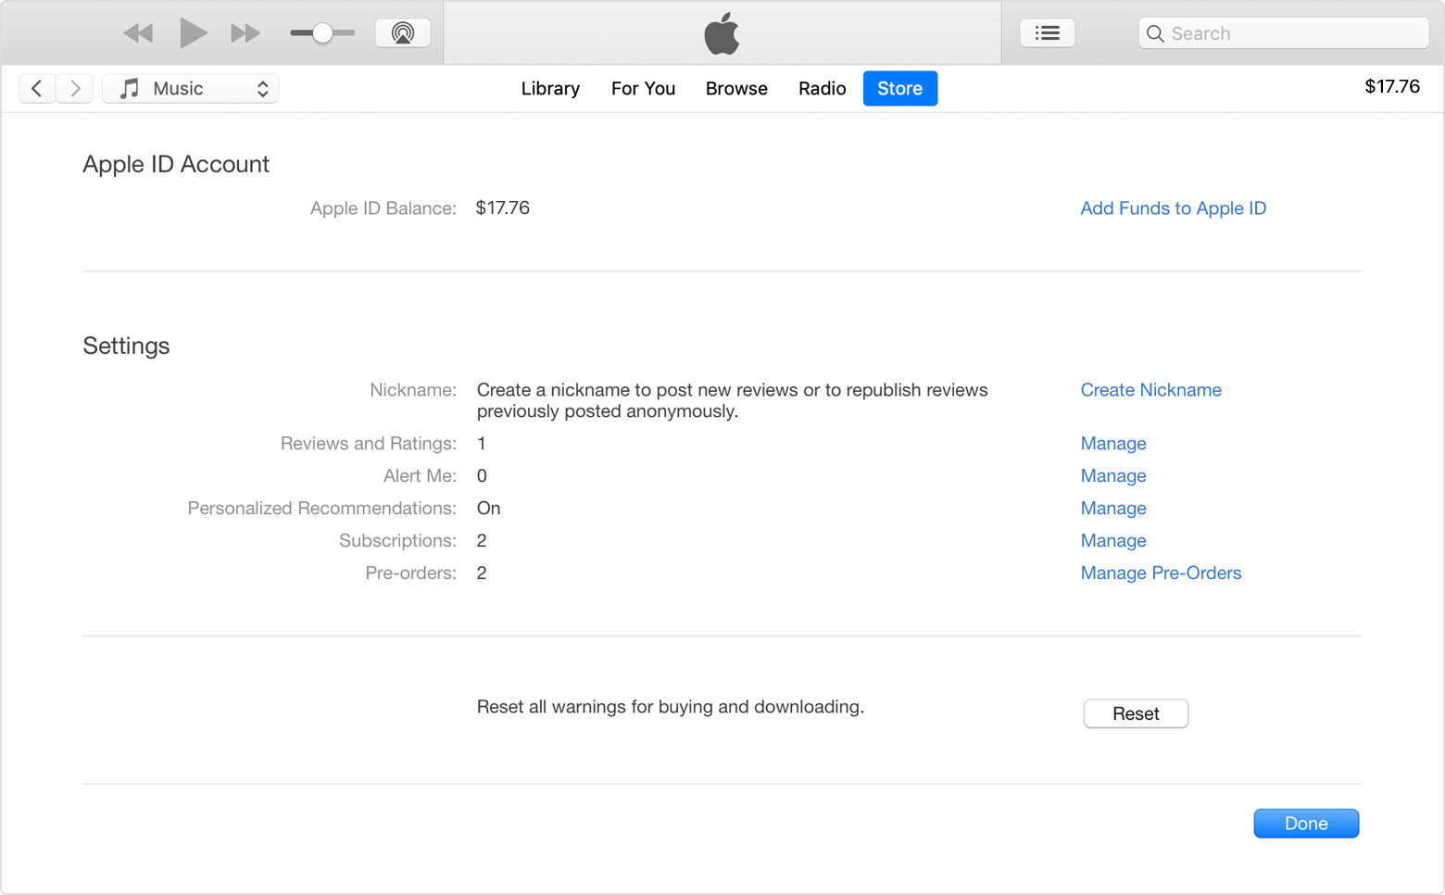Switch to the Library tab
This screenshot has width=1445, height=895.
550,88
